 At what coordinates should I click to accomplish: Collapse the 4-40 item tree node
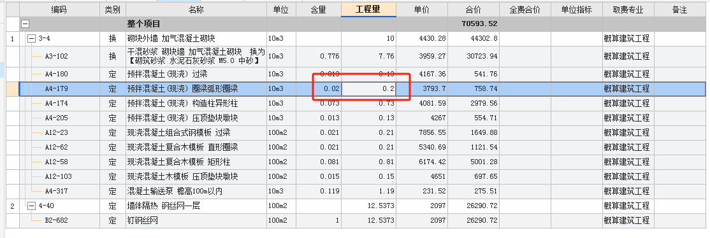tap(32, 206)
